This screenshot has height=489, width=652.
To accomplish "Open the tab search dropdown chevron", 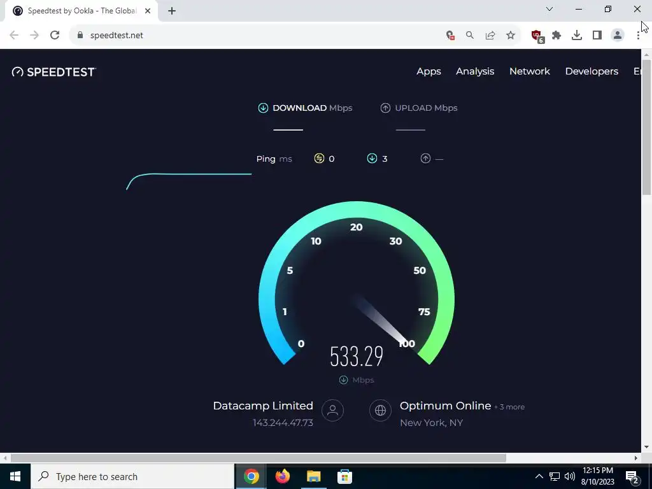I will pos(549,9).
